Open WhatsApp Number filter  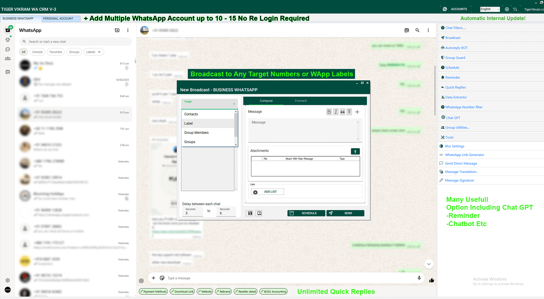click(x=491, y=107)
